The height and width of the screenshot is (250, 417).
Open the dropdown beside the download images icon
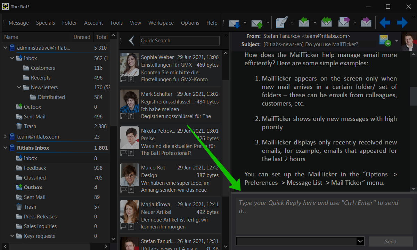pos(396,41)
